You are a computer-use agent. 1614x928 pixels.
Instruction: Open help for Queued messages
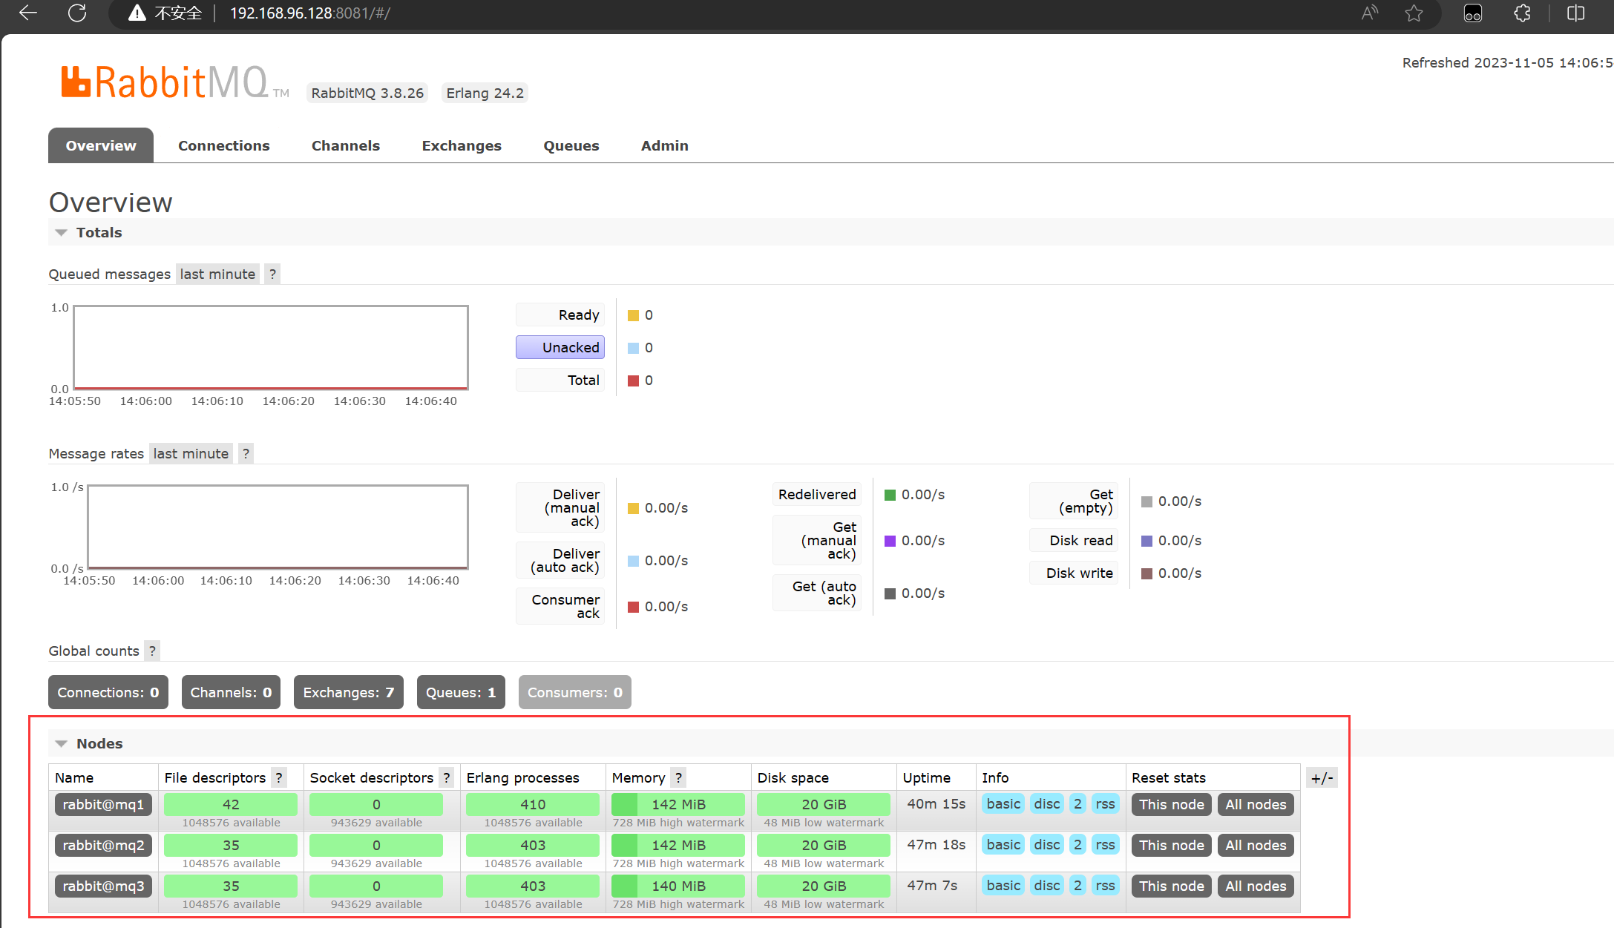coord(272,274)
